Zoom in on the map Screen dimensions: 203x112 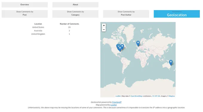tap(104, 25)
